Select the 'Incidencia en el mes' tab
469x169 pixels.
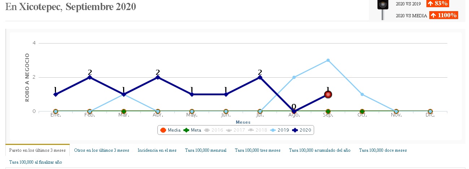[x=157, y=150]
